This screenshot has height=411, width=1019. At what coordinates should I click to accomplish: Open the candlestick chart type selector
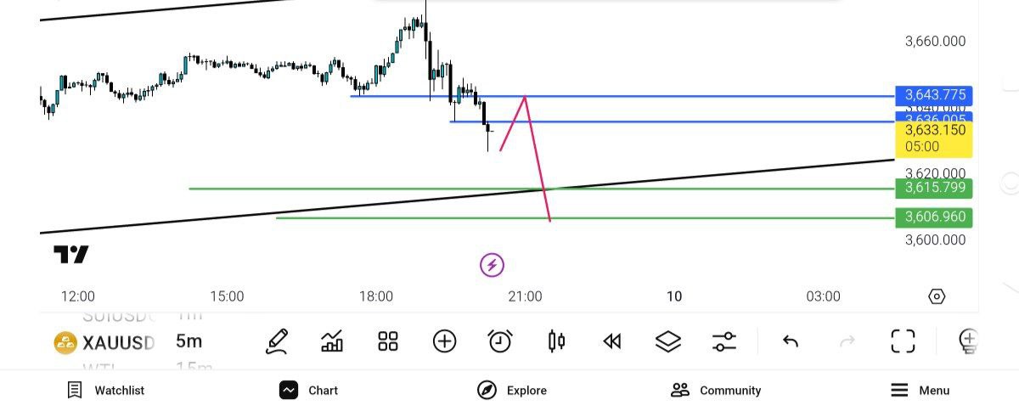point(557,341)
